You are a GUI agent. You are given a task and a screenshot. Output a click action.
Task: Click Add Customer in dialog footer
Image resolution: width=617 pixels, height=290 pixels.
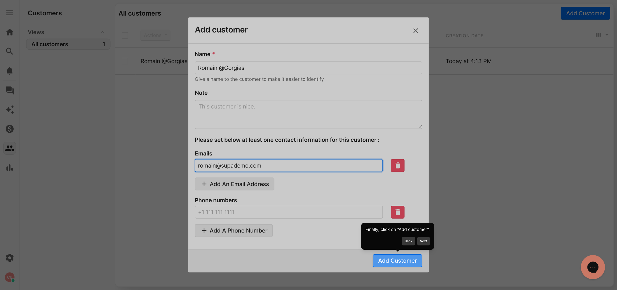click(x=397, y=261)
